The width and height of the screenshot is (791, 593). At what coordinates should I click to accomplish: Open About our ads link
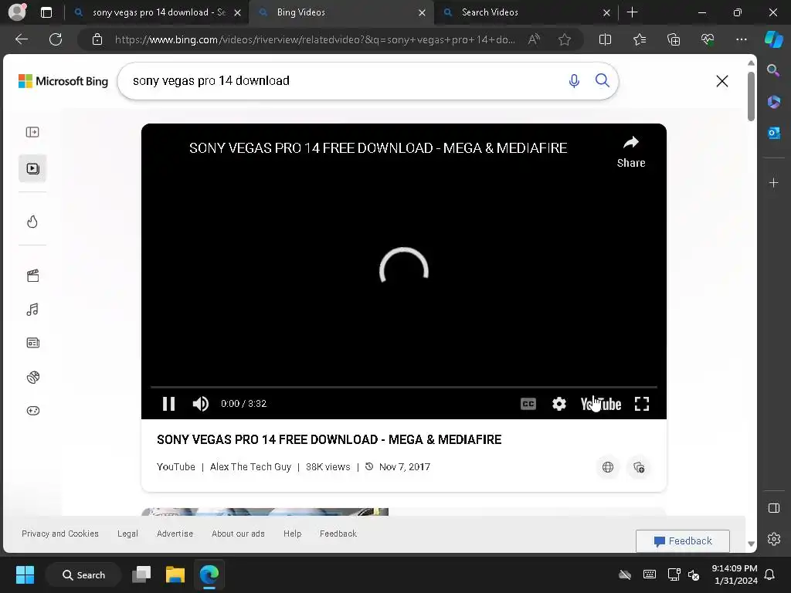click(238, 534)
